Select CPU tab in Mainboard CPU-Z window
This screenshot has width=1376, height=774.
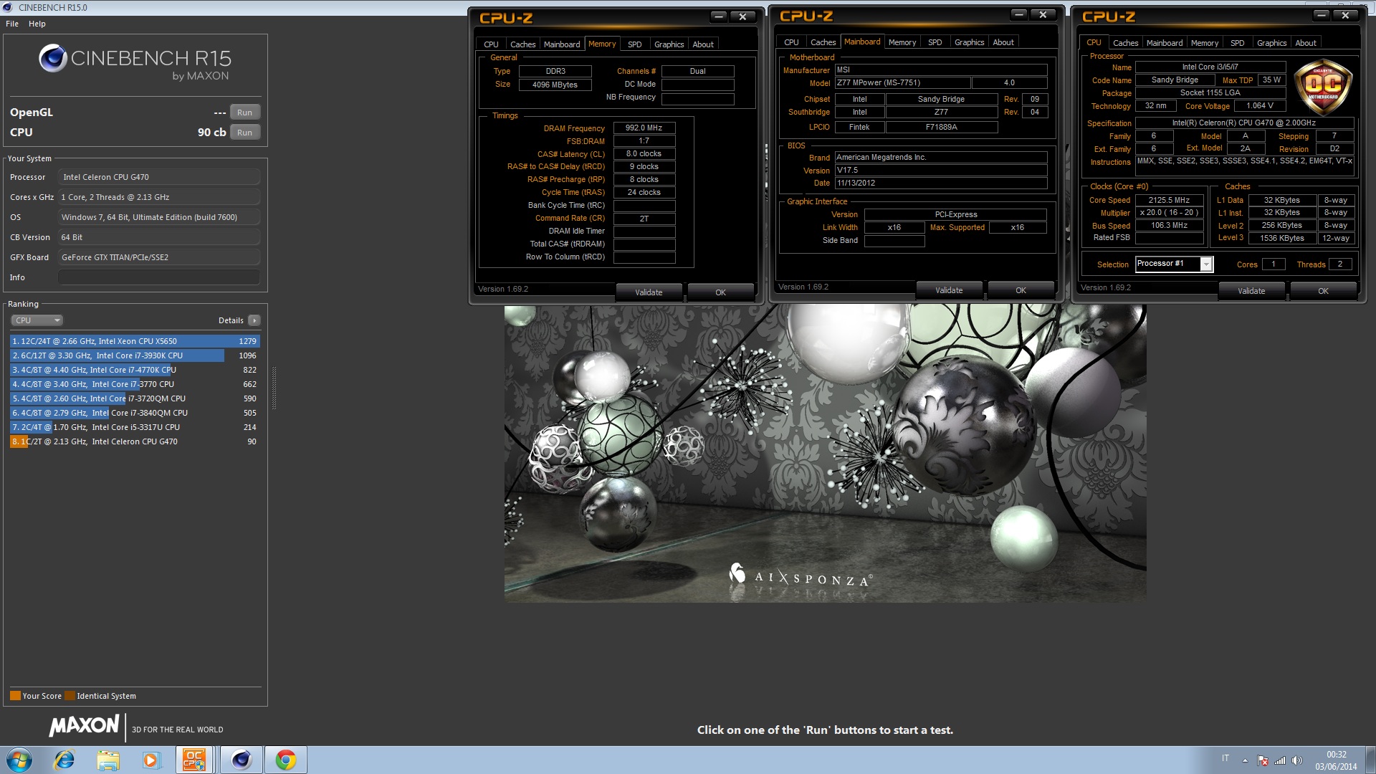pos(791,42)
